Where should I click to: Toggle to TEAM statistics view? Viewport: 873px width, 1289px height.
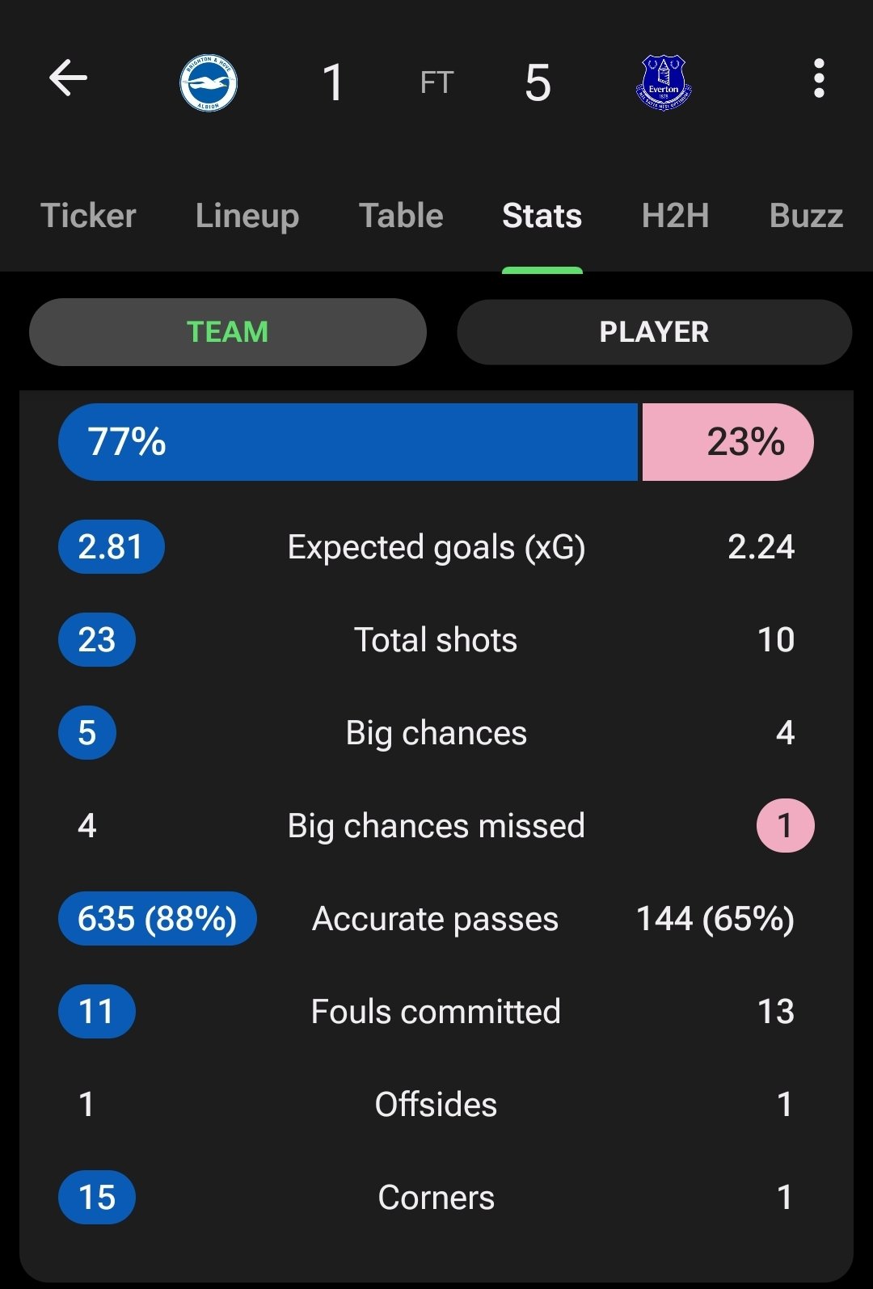[228, 332]
